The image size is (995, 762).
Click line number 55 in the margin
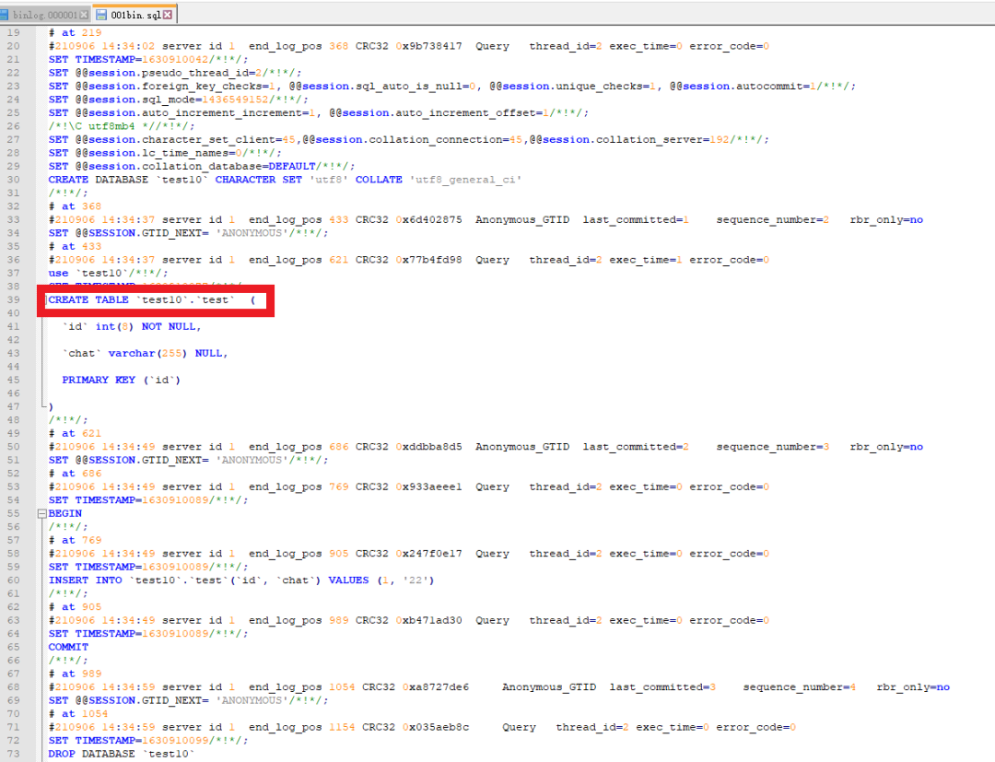pyautogui.click(x=13, y=513)
